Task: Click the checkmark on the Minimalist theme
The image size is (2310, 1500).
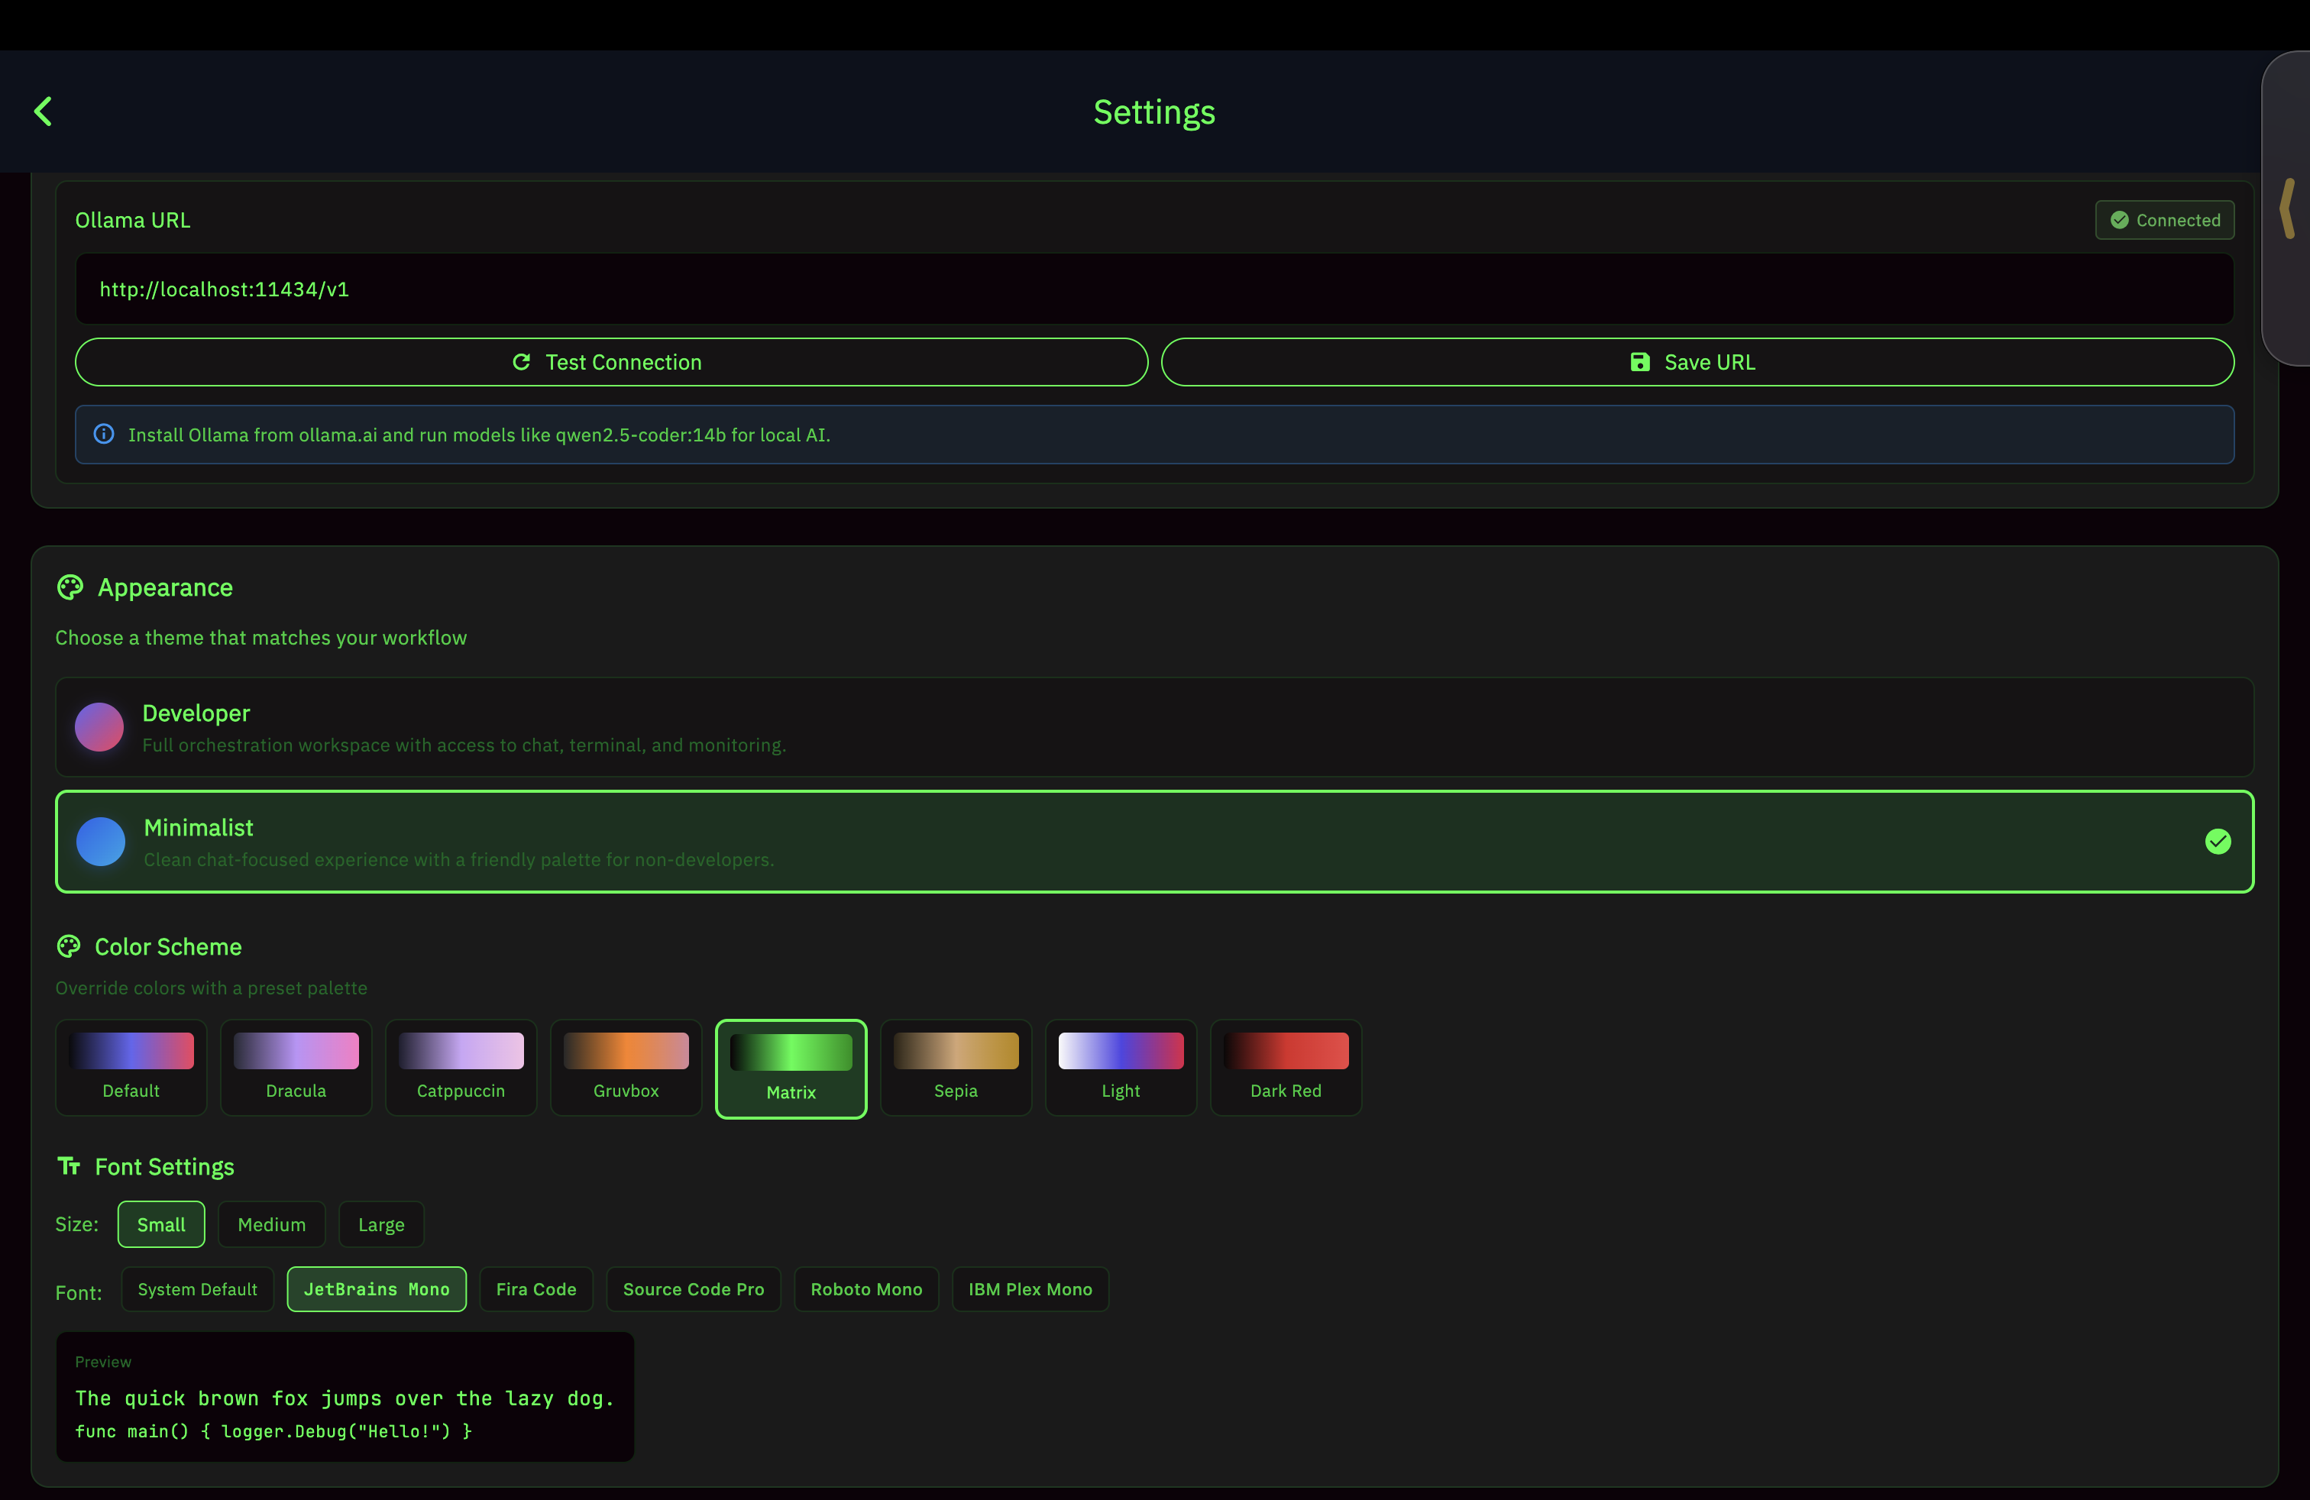Action: point(2218,841)
